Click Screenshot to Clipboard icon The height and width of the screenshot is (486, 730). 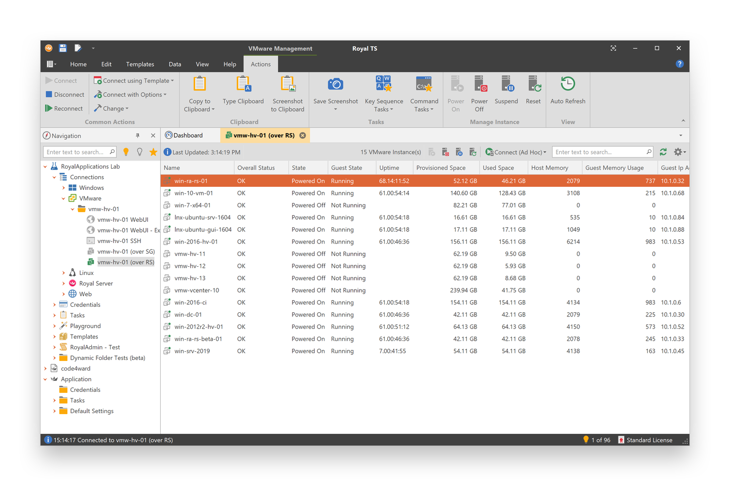[287, 85]
